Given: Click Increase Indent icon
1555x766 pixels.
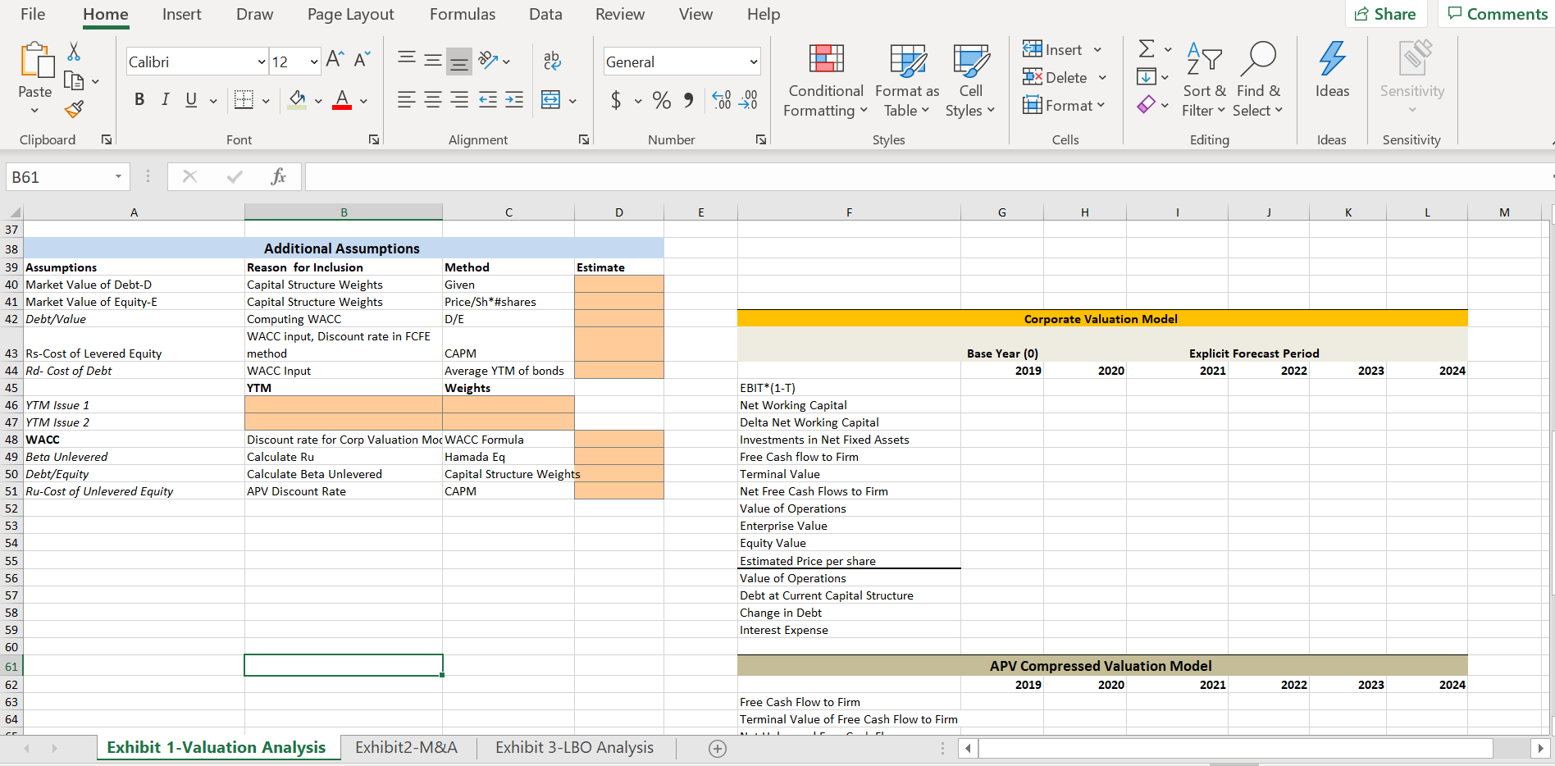Looking at the screenshot, I should pyautogui.click(x=514, y=100).
